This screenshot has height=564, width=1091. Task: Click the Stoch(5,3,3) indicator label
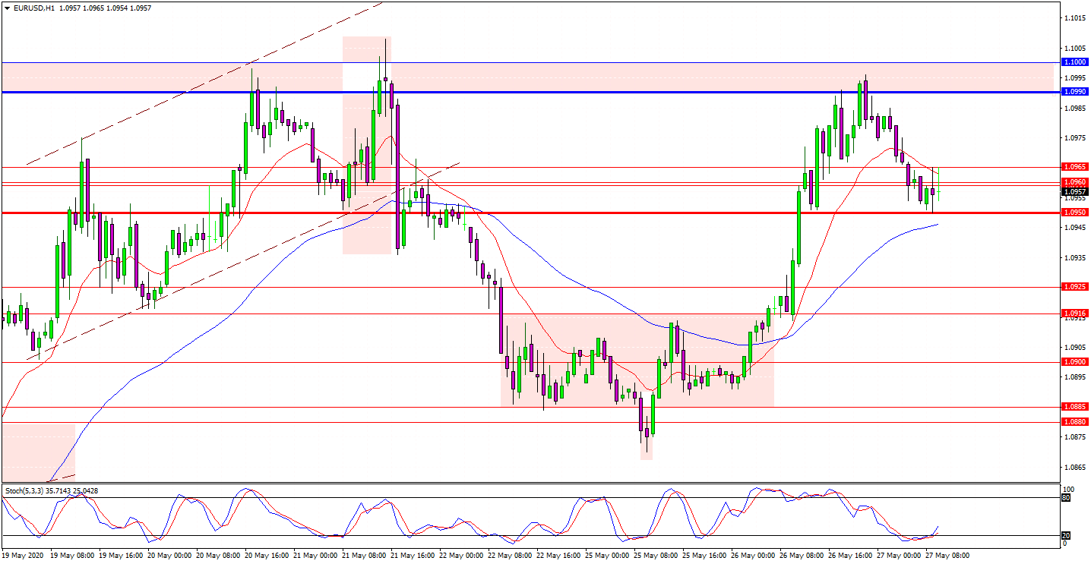(27, 491)
